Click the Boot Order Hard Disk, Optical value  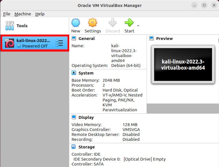tap(120, 90)
